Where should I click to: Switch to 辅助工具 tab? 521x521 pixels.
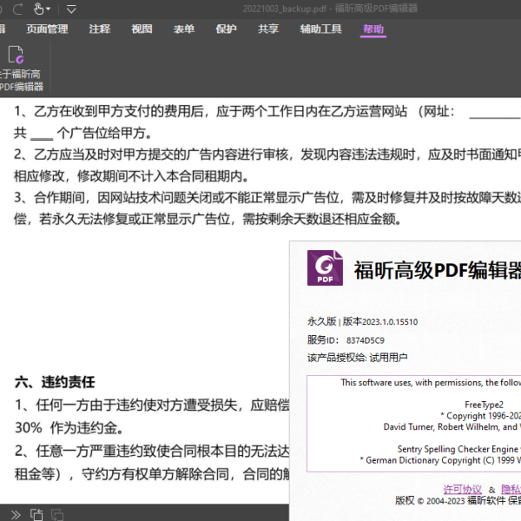click(321, 30)
